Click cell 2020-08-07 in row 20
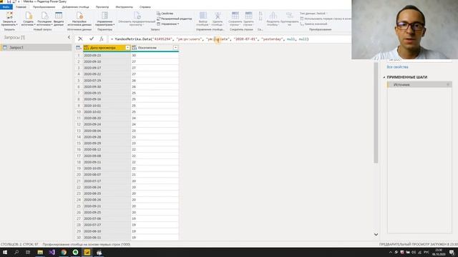Screen dimensions: 458x257 pos(107,174)
